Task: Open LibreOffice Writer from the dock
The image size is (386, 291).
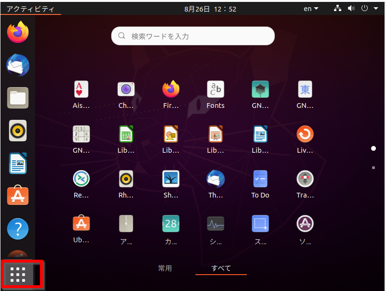Action: 18,163
